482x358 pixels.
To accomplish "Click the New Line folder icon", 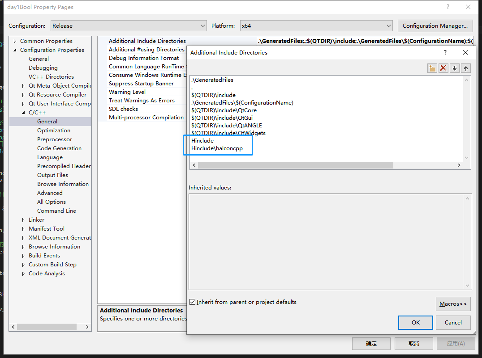I will 432,67.
